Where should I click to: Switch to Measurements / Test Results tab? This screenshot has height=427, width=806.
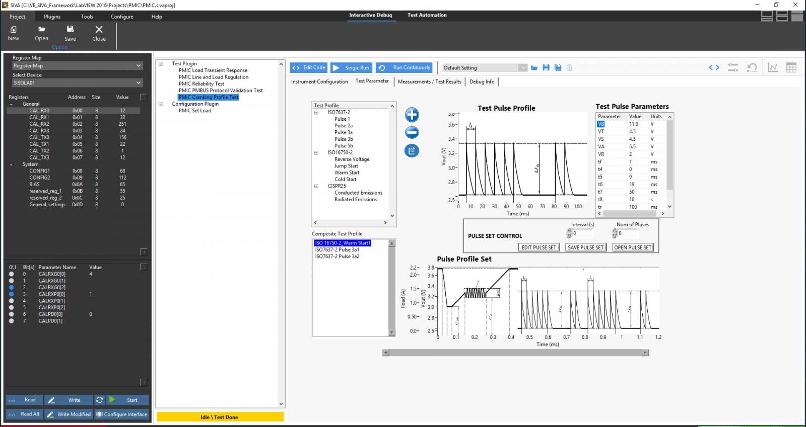429,81
